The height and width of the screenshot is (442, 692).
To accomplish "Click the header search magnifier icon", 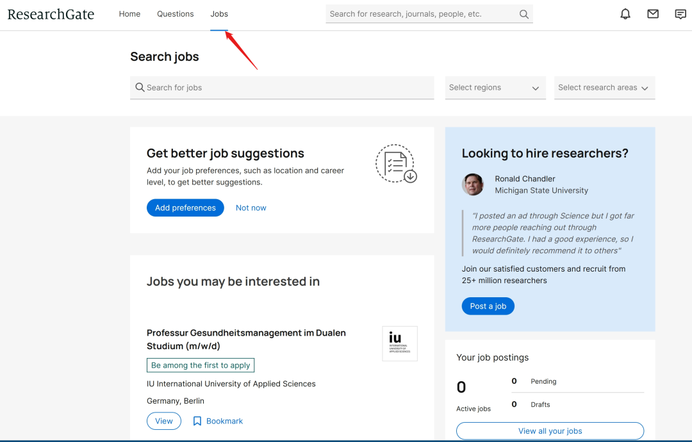I will pos(524,14).
